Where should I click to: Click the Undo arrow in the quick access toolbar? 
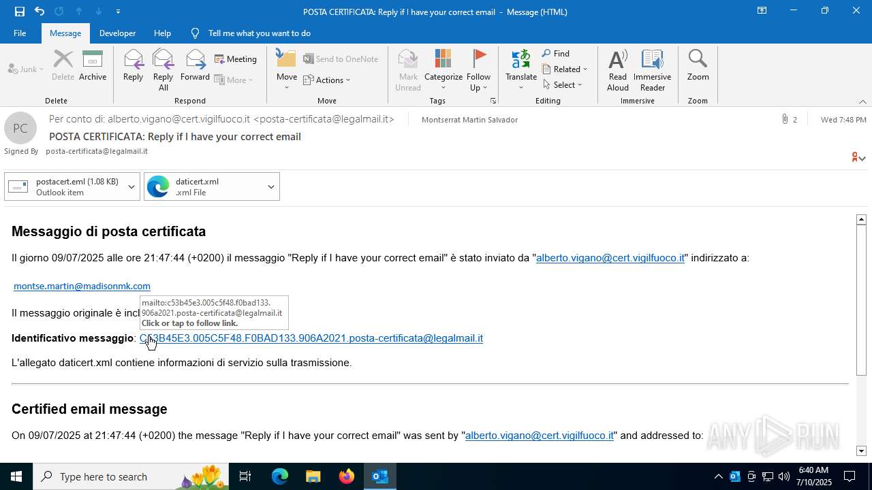pos(40,11)
